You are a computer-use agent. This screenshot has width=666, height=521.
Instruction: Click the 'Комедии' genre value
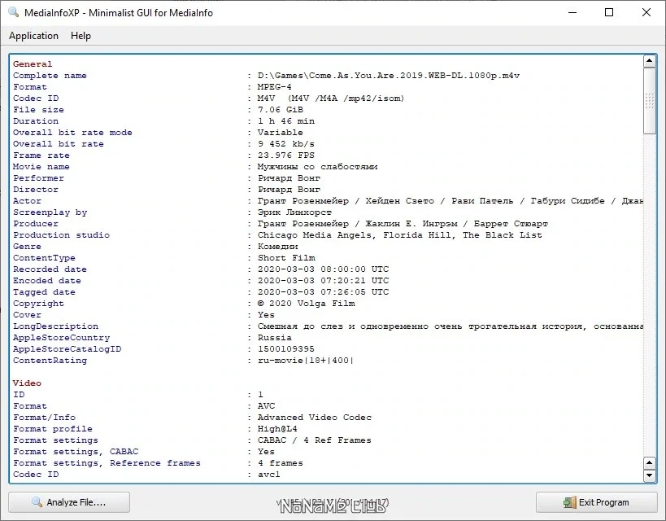(277, 247)
